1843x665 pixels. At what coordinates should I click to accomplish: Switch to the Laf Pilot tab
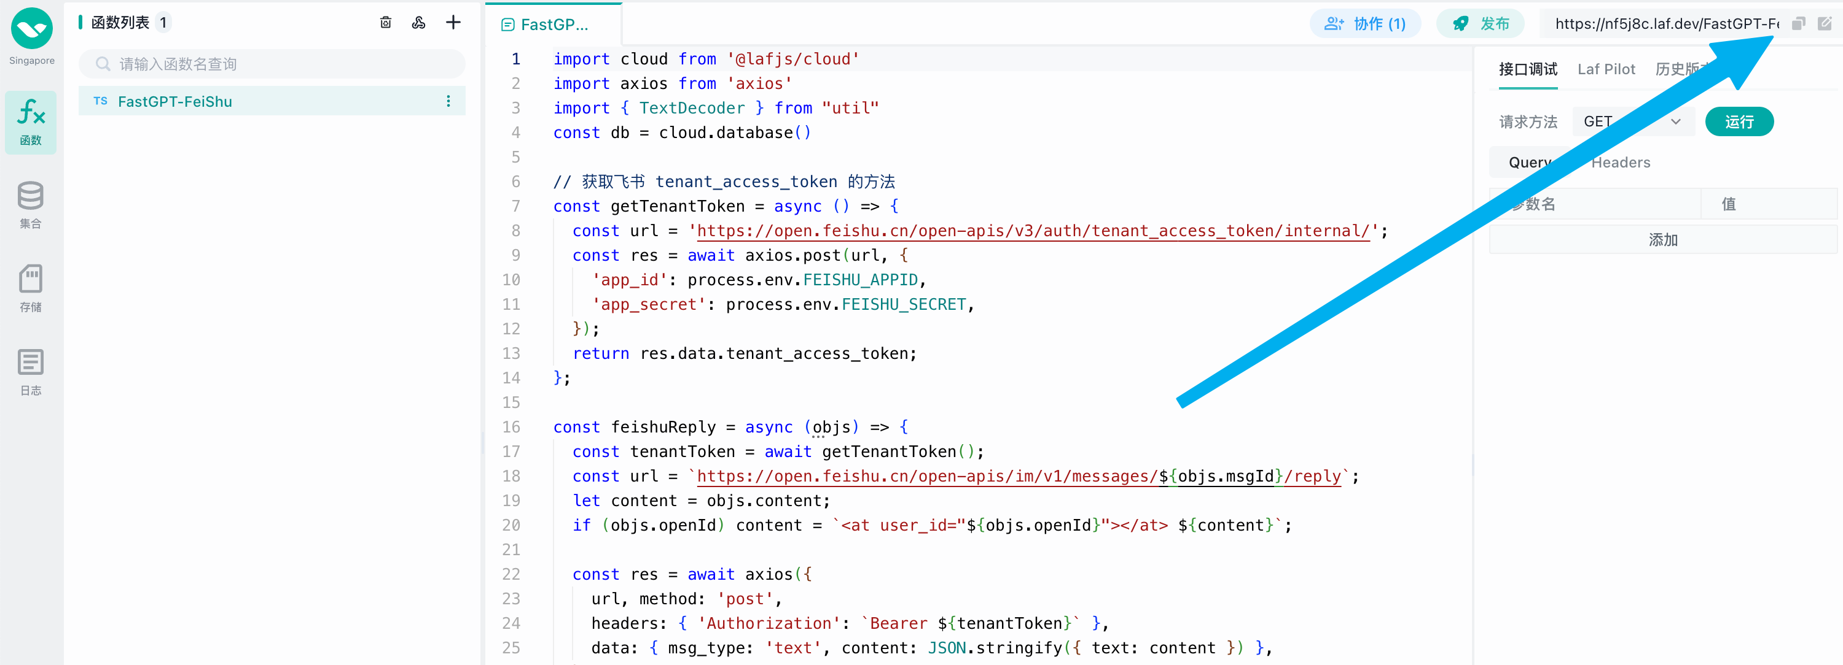coord(1605,69)
